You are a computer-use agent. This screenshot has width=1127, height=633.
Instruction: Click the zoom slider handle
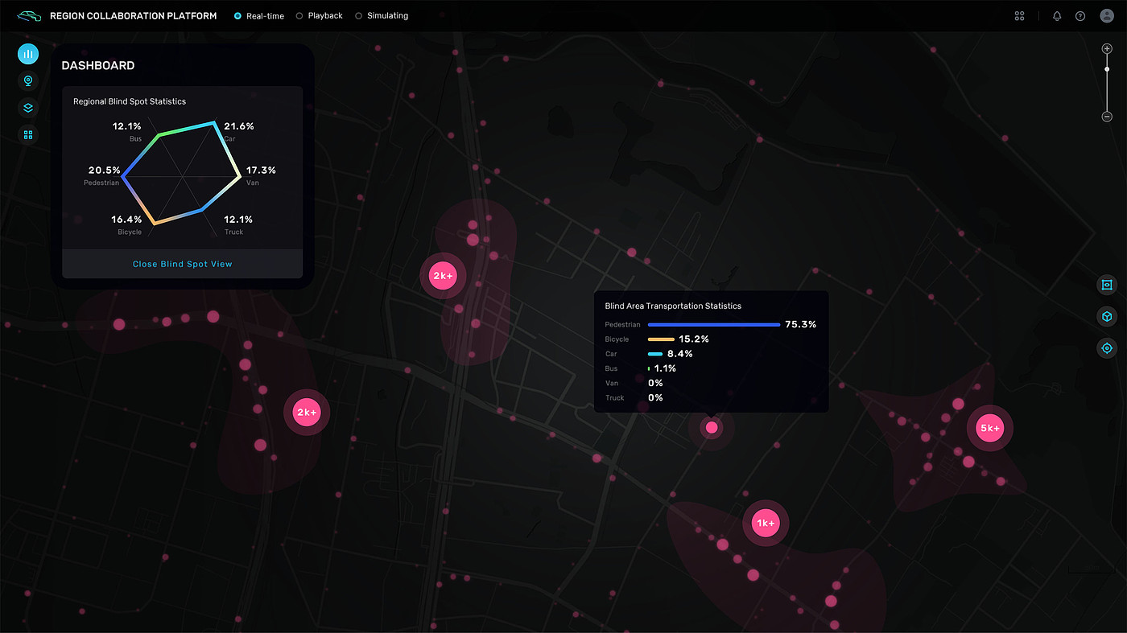(x=1107, y=69)
